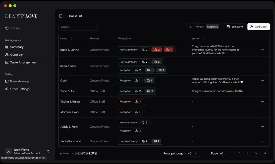Click the Modes sliders icon in the toolbar

pos(191,26)
